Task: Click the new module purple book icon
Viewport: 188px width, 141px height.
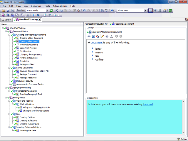Action: [4, 15]
